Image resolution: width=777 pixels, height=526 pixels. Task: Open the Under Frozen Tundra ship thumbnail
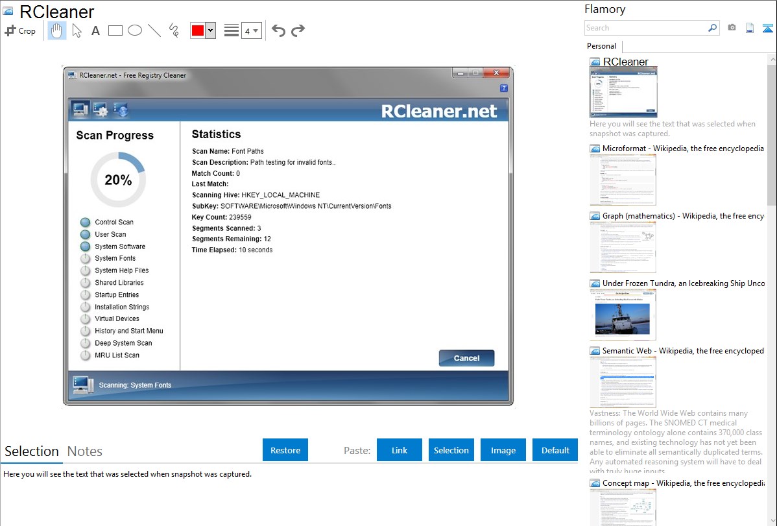pos(623,315)
